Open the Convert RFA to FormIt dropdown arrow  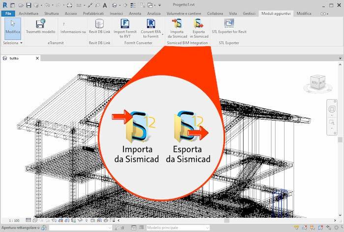(163, 34)
